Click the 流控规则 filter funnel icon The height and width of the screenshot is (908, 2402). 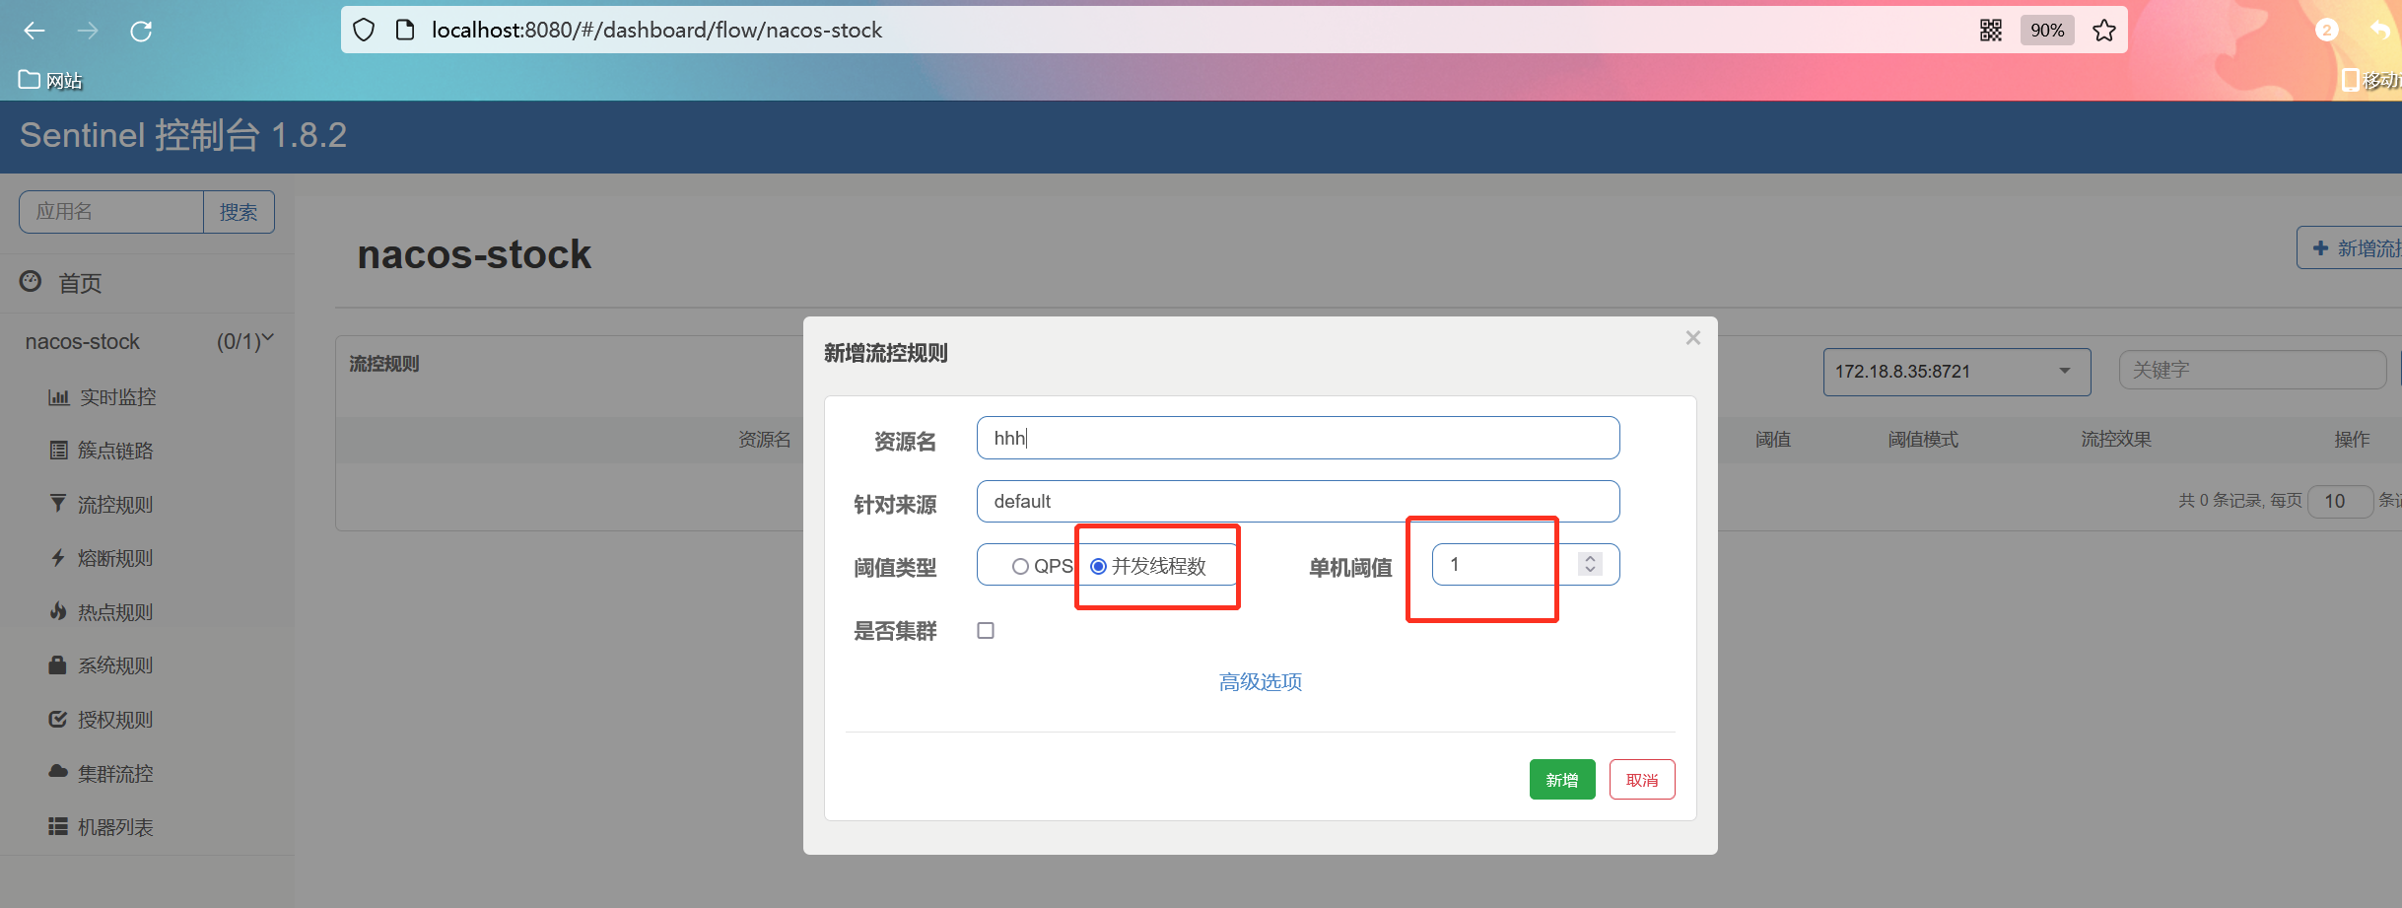coord(58,504)
